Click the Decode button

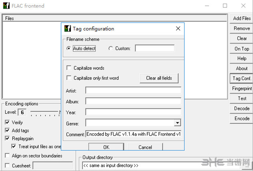pos(242,109)
